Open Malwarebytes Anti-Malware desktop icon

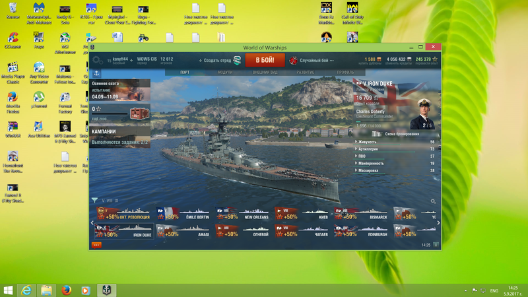pos(39,13)
